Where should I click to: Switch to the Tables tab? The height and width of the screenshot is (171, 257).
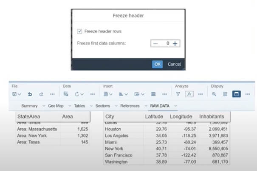[x=79, y=106]
